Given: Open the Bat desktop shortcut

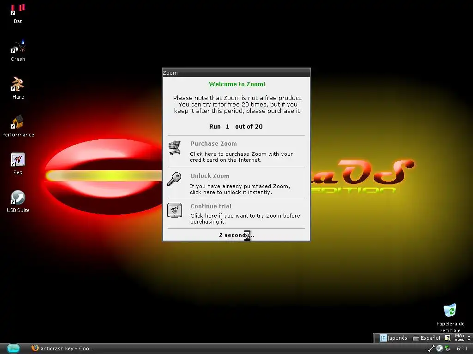Looking at the screenshot, I should pos(18,14).
